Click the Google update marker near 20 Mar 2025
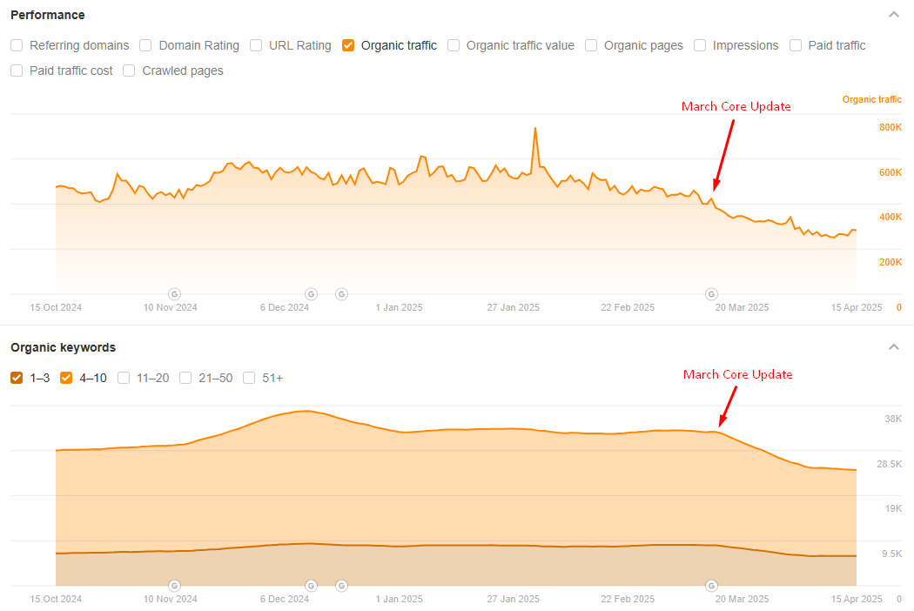Viewport: 914px width, 611px height. click(711, 294)
